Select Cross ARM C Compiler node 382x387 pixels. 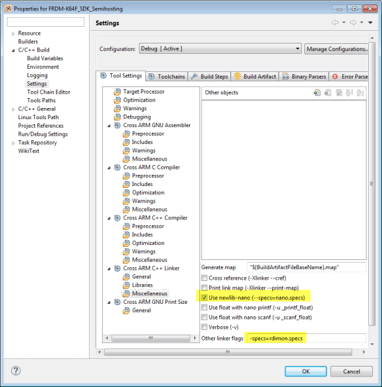[x=151, y=168]
